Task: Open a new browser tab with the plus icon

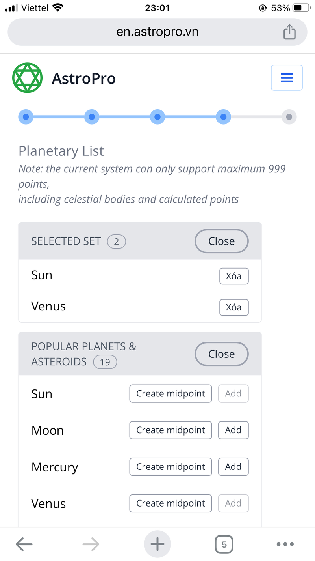Action: 157,544
